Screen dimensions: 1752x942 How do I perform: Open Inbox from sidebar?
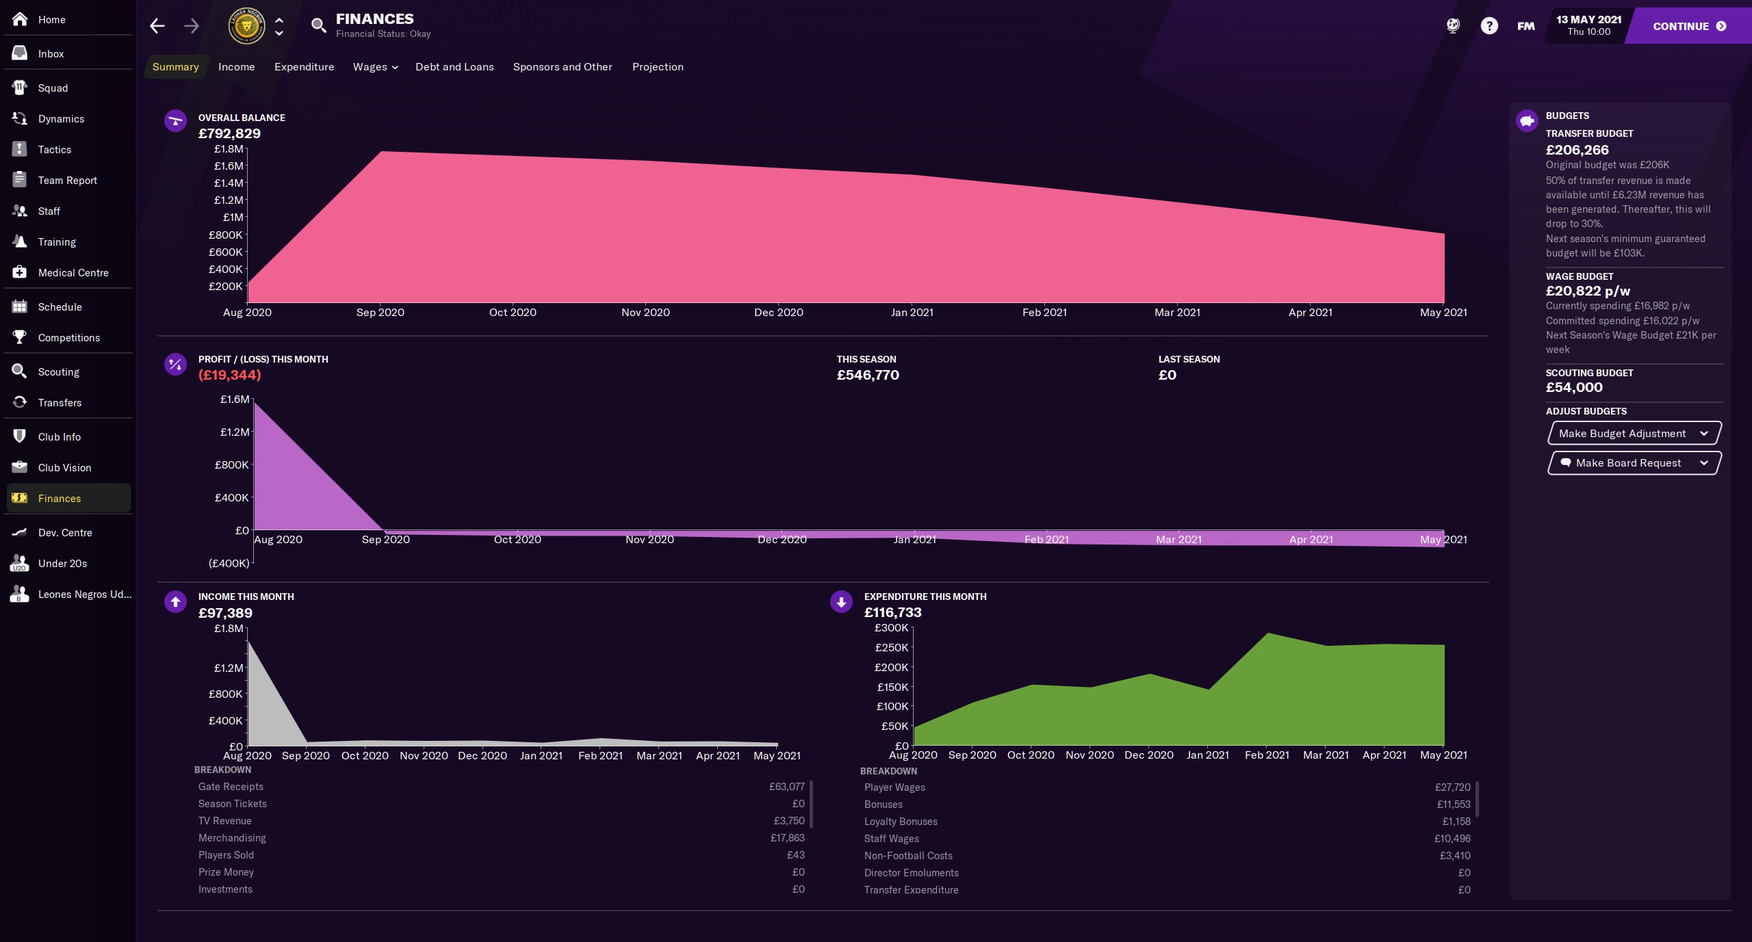[51, 53]
